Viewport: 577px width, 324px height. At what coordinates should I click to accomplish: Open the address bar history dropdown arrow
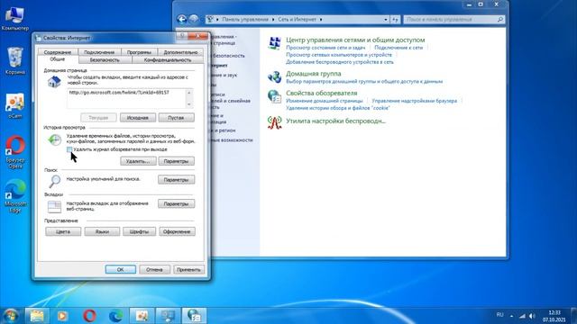tap(386, 20)
